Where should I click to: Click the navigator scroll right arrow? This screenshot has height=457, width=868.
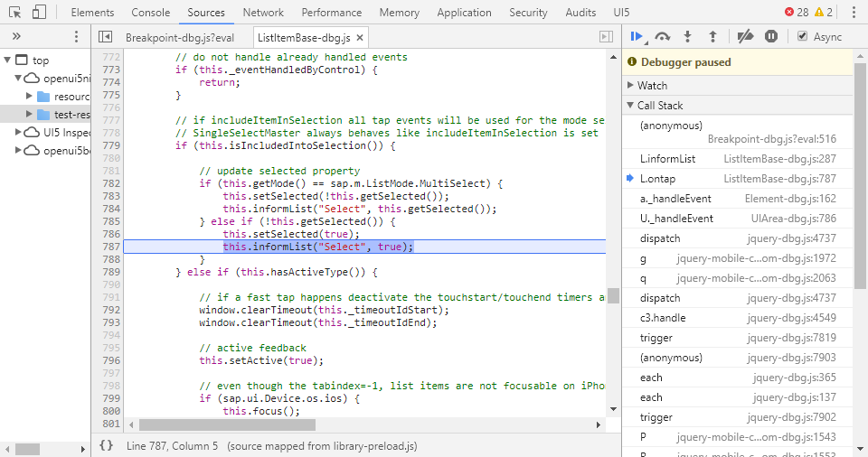coord(83,449)
